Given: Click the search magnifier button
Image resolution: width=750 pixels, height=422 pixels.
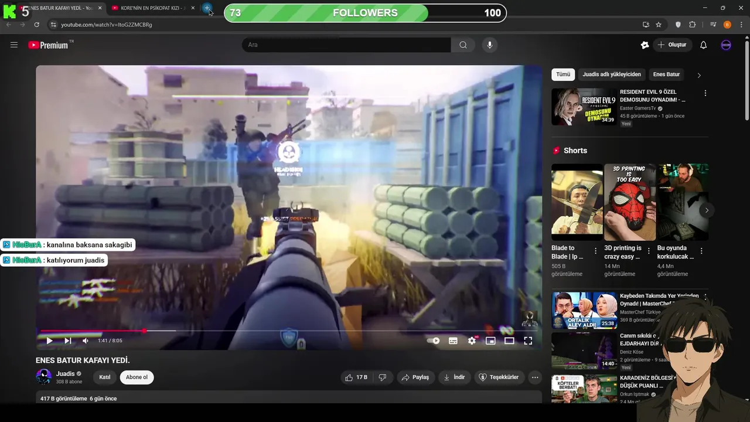Looking at the screenshot, I should [x=463, y=45].
